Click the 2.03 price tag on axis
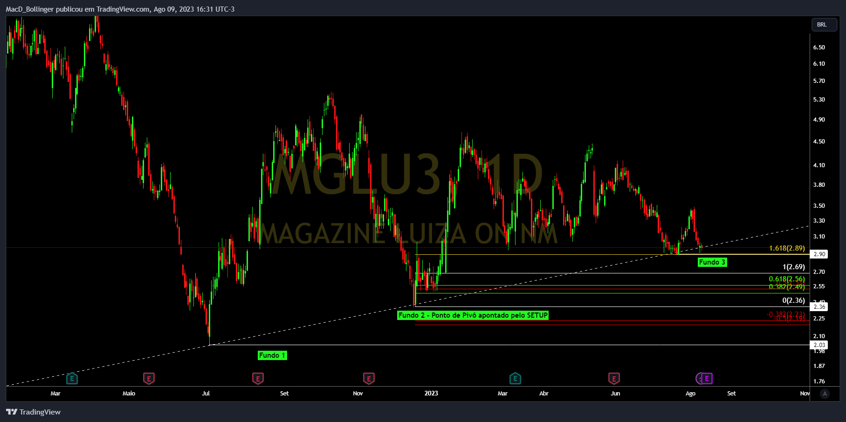Image resolution: width=846 pixels, height=422 pixels. (x=819, y=345)
